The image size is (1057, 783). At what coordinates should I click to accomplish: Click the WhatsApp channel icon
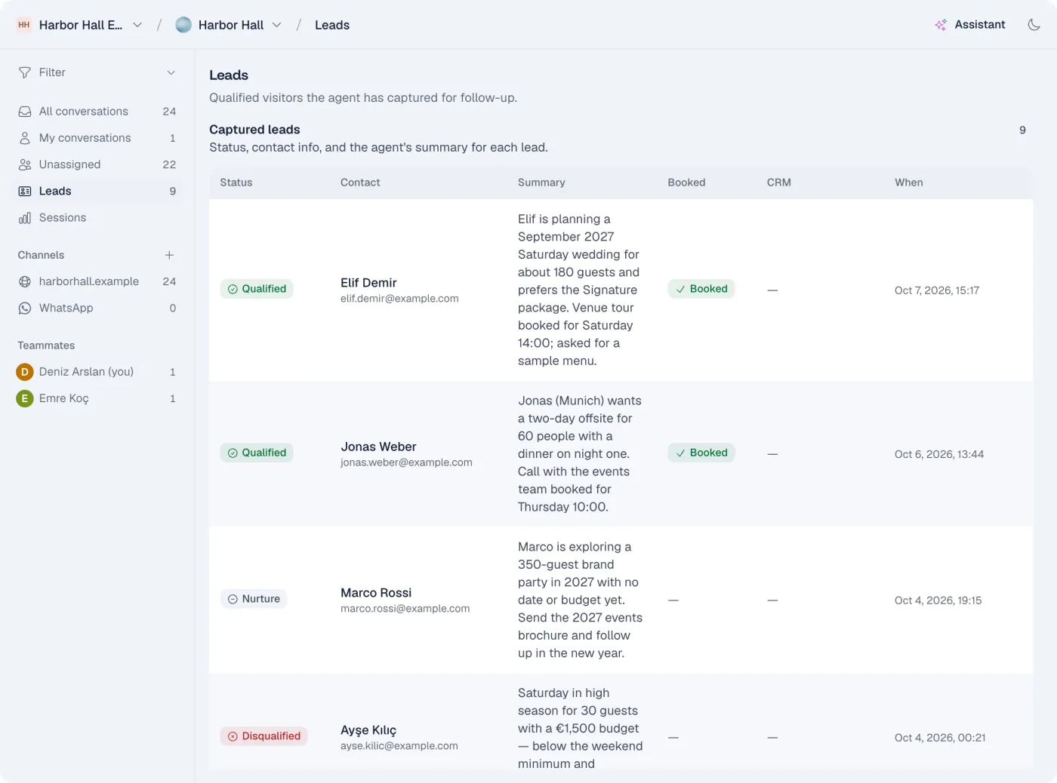click(25, 308)
